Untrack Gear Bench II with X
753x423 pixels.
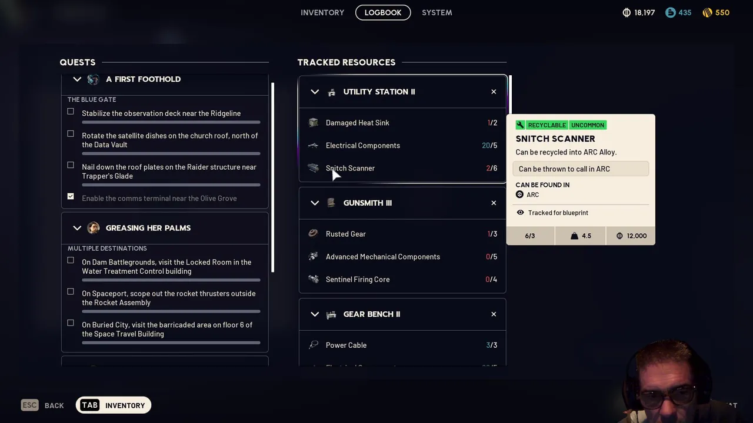[x=494, y=314]
